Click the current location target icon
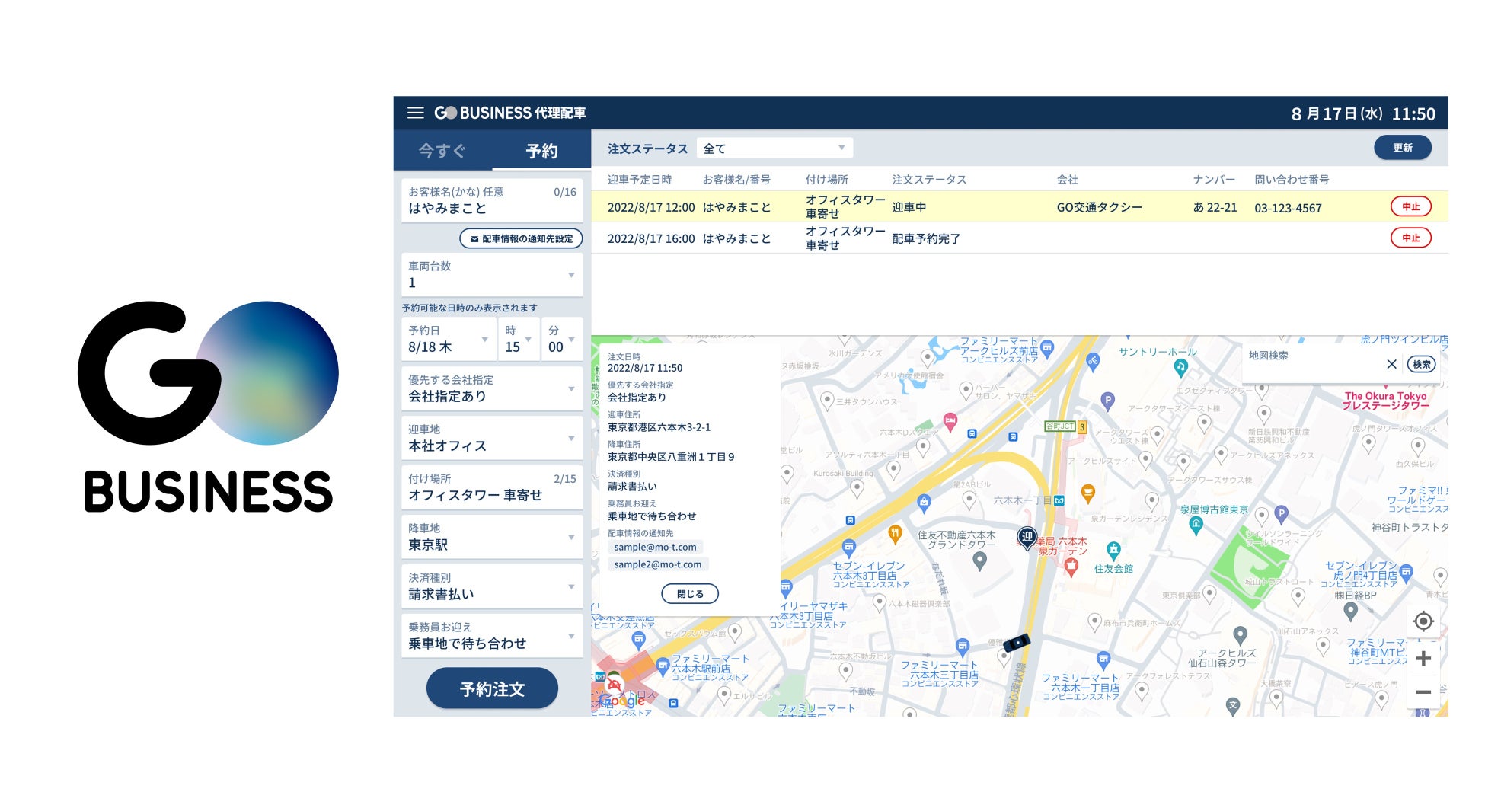 click(x=1423, y=621)
